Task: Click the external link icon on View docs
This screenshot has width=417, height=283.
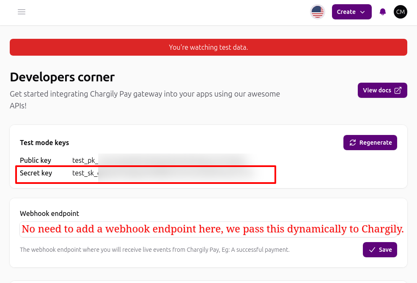Action: coord(398,90)
